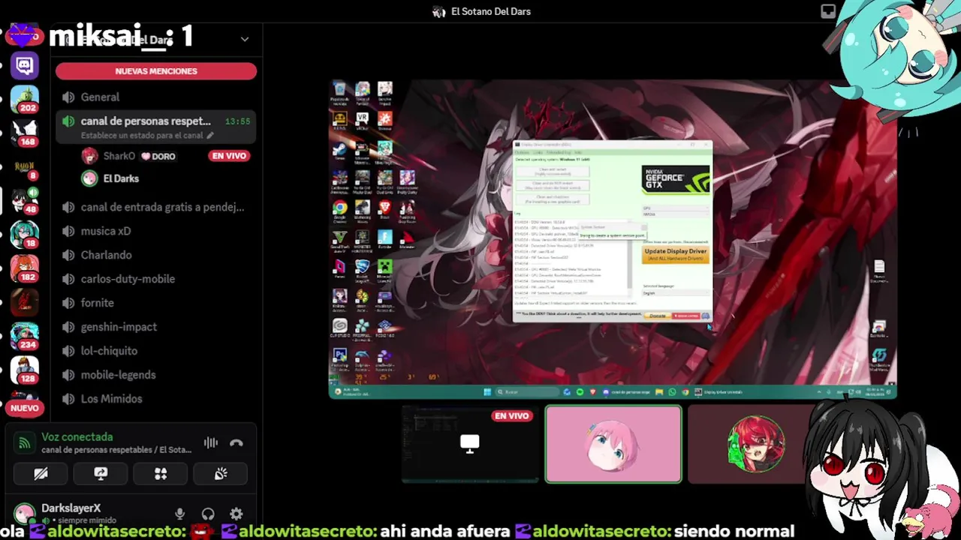The image size is (961, 540).
Task: Open GPU device type dropdown in streamed DDU
Action: point(676,208)
